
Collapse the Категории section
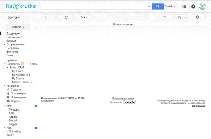[x=4, y=86]
